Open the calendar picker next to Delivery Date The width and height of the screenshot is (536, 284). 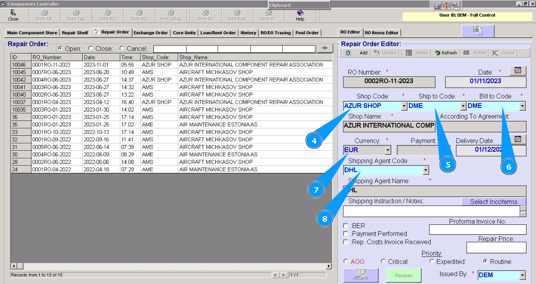click(518, 139)
